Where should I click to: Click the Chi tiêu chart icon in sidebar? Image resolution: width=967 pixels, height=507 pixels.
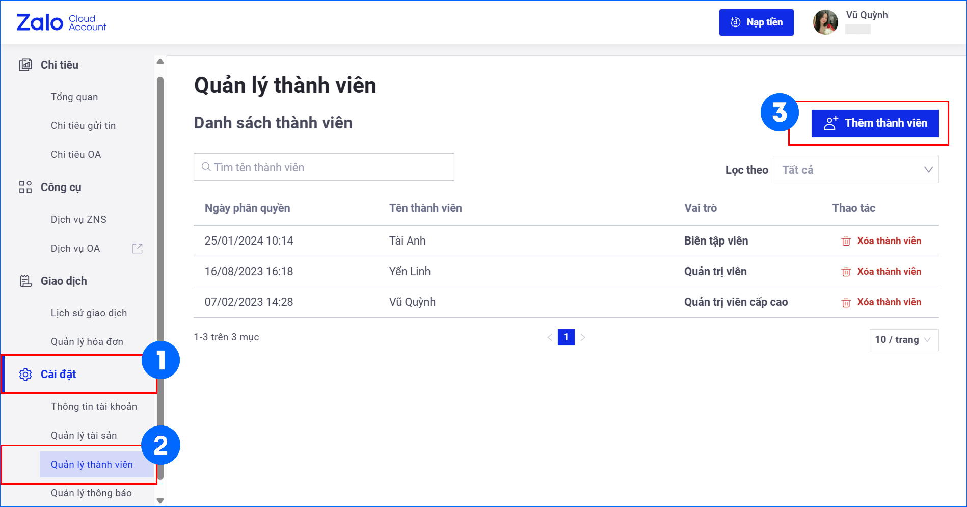[x=25, y=65]
